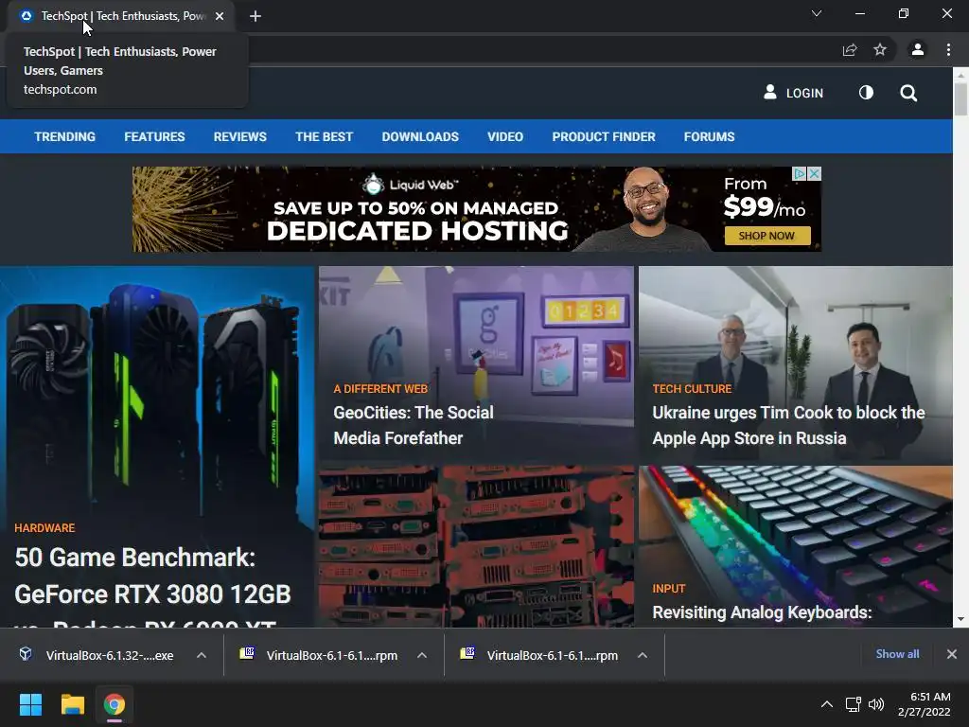Image resolution: width=969 pixels, height=727 pixels.
Task: Open the TRENDING menu
Action: point(65,136)
